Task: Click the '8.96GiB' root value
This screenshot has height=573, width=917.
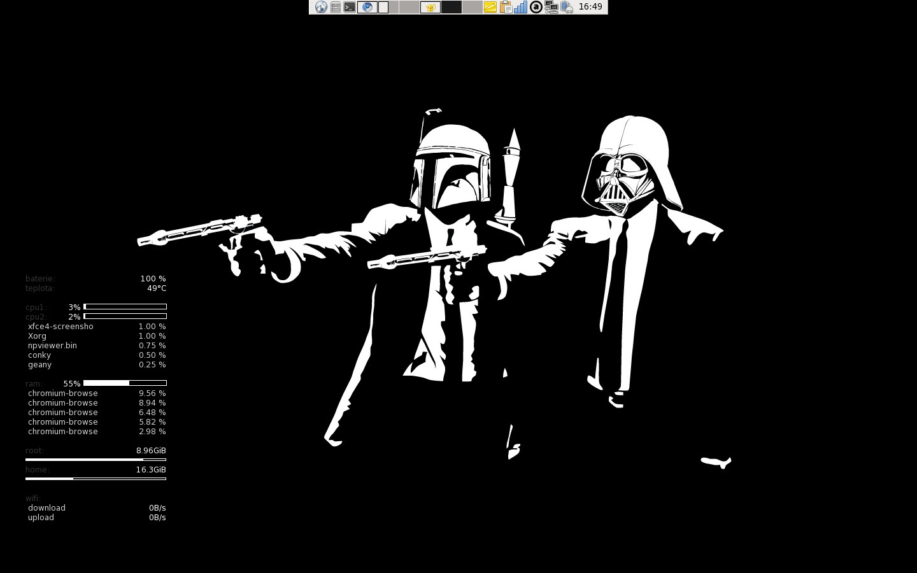Action: pyautogui.click(x=151, y=451)
